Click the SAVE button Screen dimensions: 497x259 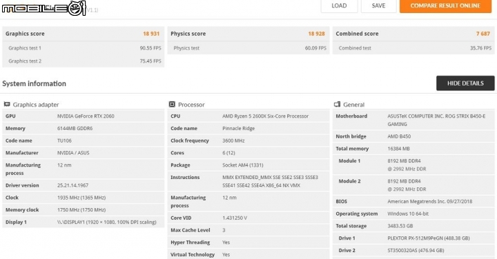tap(378, 6)
